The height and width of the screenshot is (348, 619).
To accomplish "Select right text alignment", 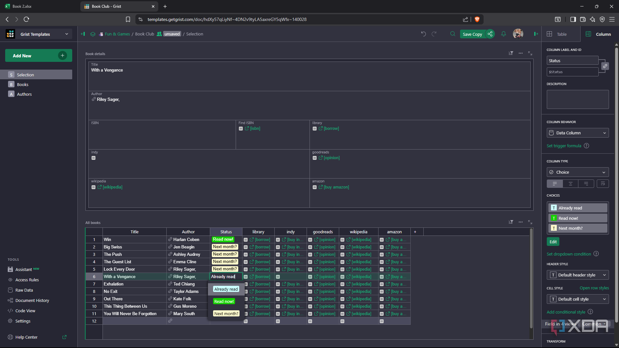I will tap(586, 184).
